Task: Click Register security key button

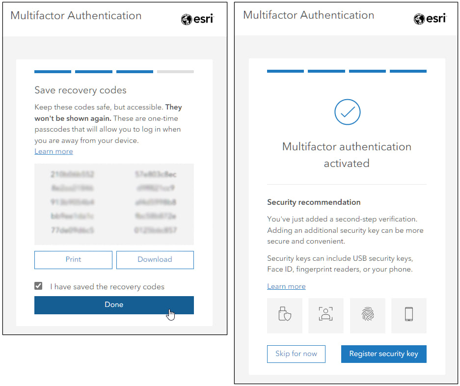Action: [x=384, y=354]
